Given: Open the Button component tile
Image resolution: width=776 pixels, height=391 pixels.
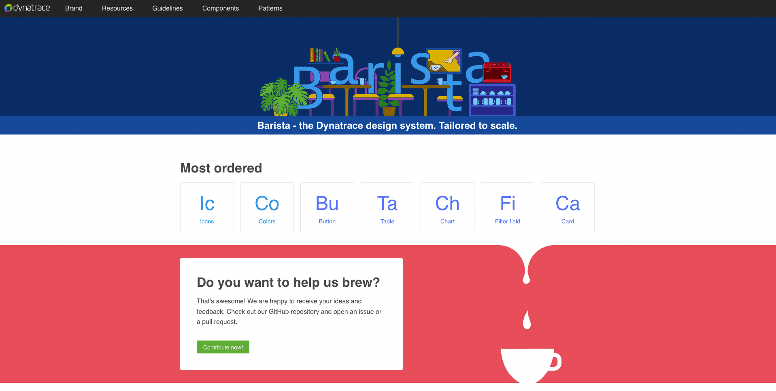Looking at the screenshot, I should pyautogui.click(x=327, y=207).
